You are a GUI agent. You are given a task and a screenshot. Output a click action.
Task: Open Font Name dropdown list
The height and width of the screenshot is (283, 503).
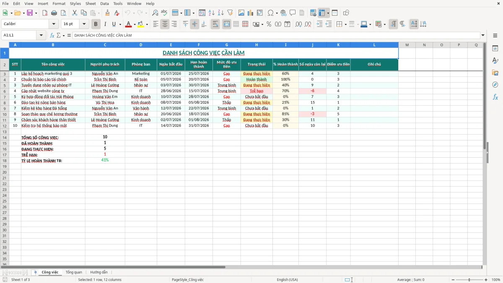click(54, 24)
